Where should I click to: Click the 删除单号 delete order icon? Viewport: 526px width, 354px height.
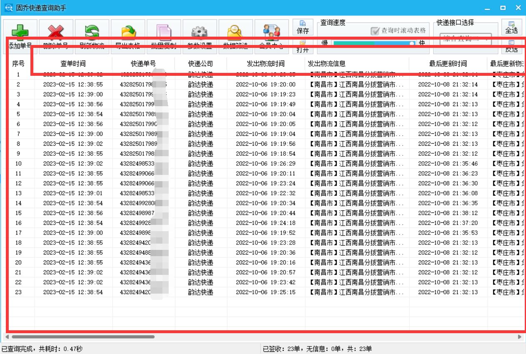pyautogui.click(x=55, y=32)
